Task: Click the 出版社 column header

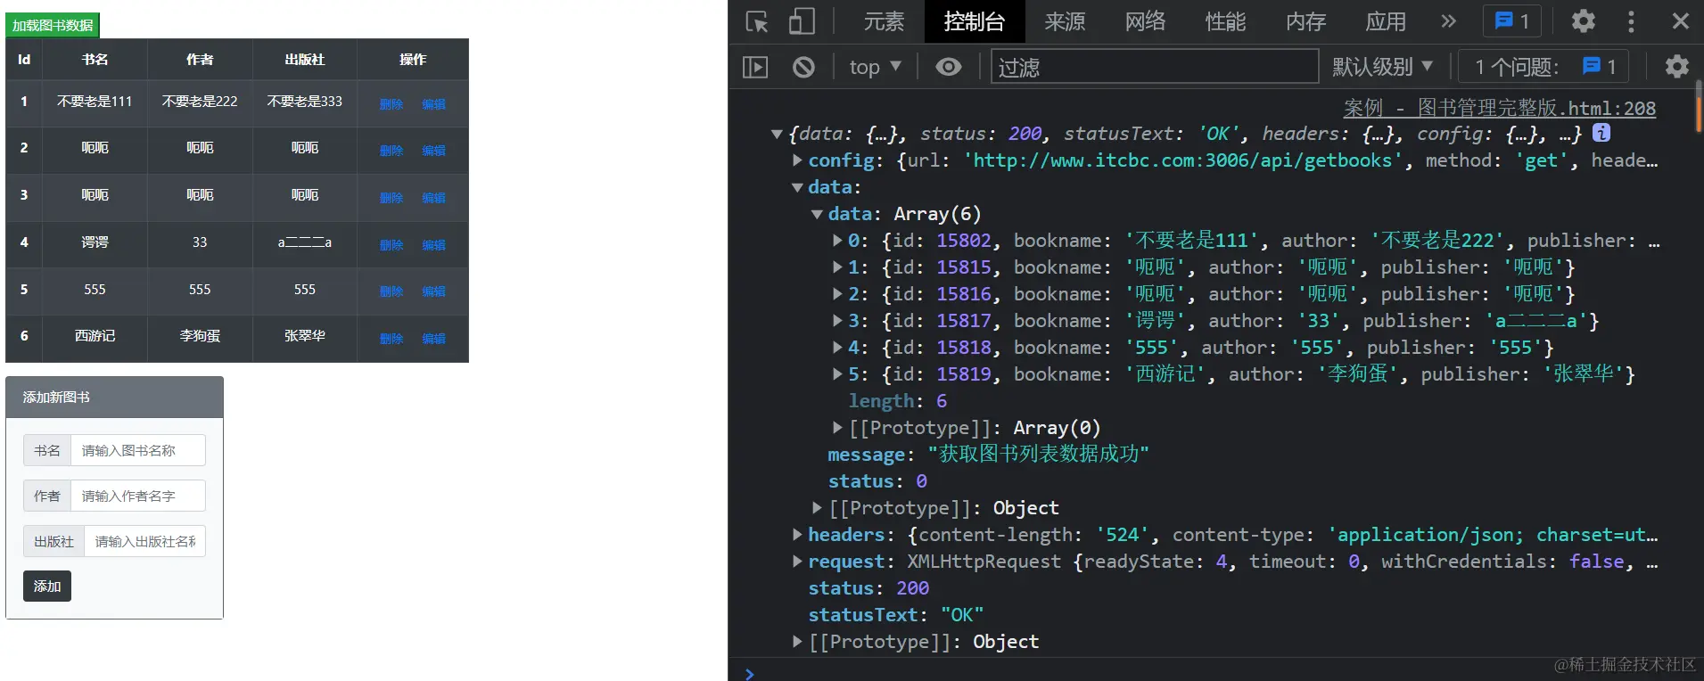Action: tap(305, 60)
